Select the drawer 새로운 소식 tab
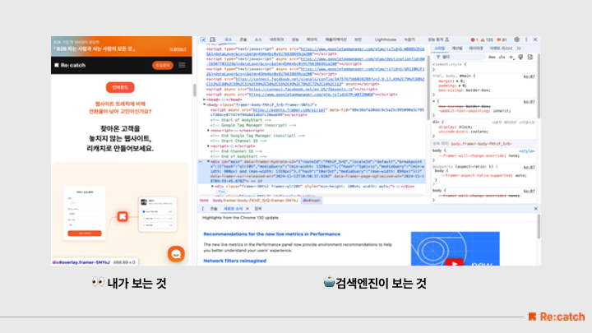Viewport: 592px width, 333px height. (233, 209)
